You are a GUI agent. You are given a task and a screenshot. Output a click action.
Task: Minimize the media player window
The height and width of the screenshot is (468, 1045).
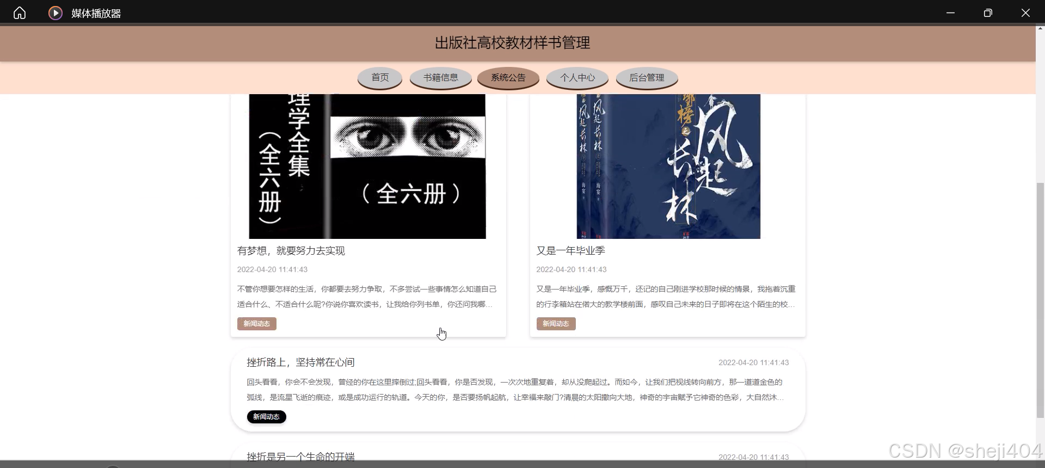click(950, 13)
